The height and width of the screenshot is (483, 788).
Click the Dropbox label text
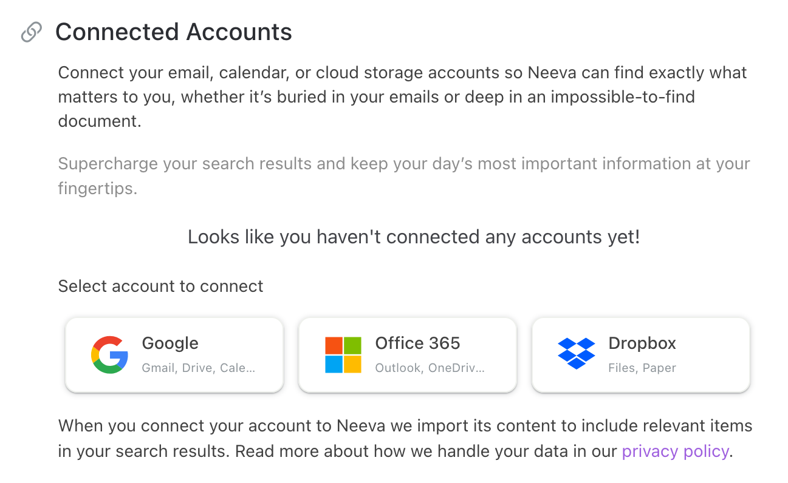pyautogui.click(x=642, y=343)
